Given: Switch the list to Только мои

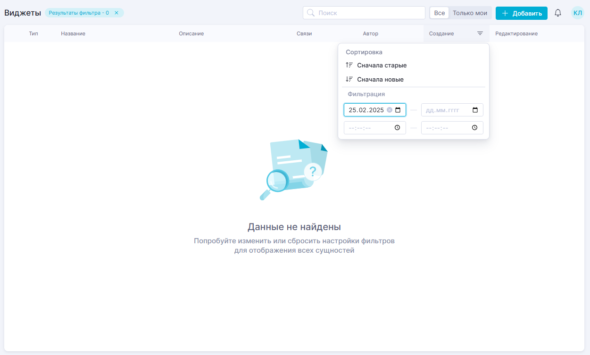Looking at the screenshot, I should pos(470,13).
